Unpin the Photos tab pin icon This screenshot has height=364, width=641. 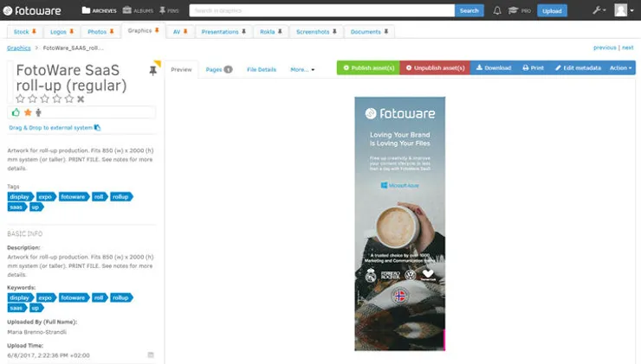(x=112, y=31)
